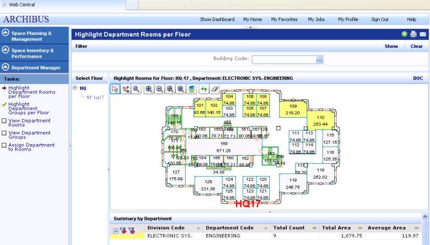
Task: Click Sign Out
Action: 380,19
